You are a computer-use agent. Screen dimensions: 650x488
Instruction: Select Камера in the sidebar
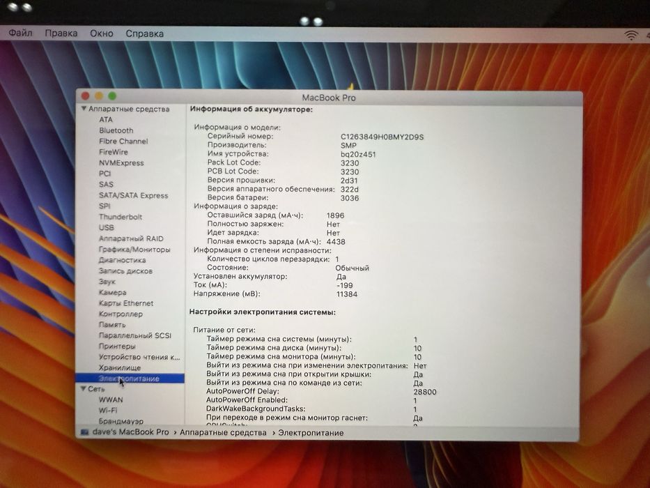(x=112, y=293)
